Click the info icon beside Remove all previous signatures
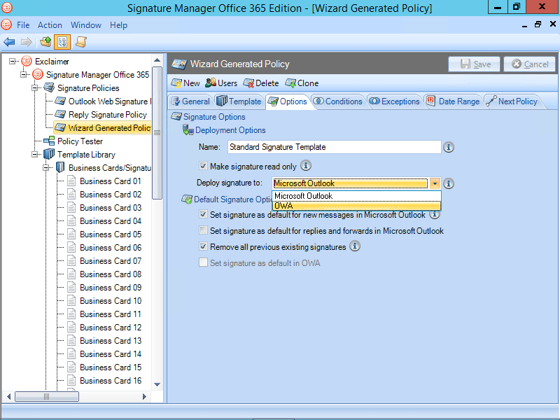This screenshot has height=420, width=560. [x=355, y=246]
